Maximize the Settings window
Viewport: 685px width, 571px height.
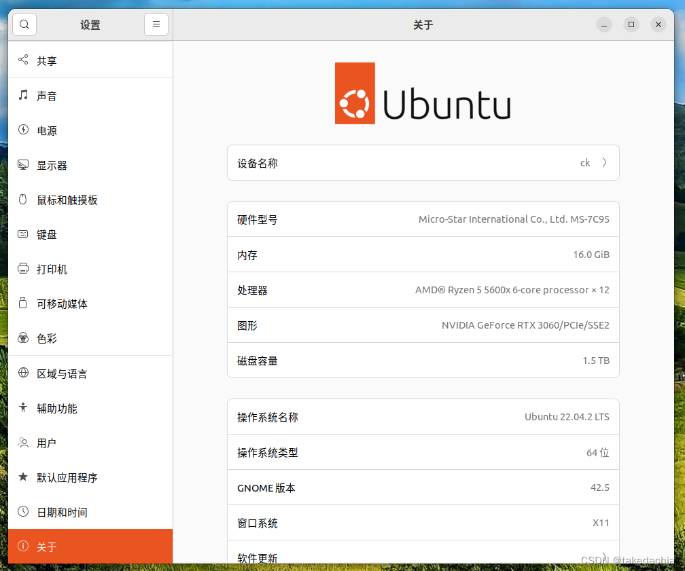pos(631,24)
